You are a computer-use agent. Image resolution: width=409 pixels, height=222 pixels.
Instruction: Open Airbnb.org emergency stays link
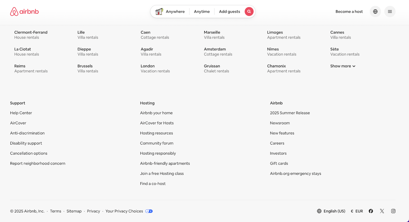pos(296,173)
